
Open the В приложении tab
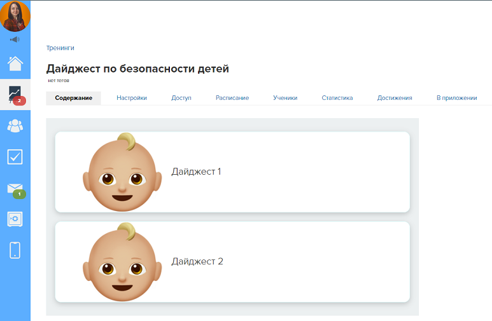coord(456,98)
